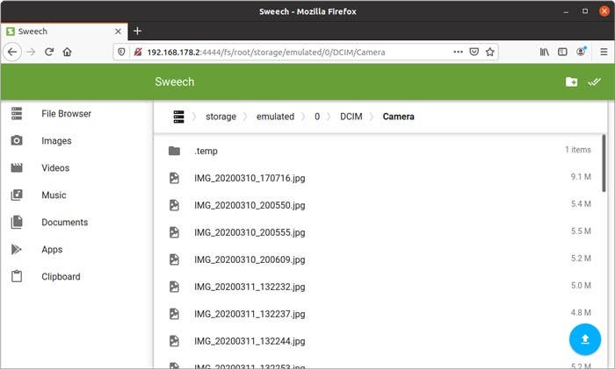Click the .temp folder icon
Screen dimensions: 615x369
174,151
